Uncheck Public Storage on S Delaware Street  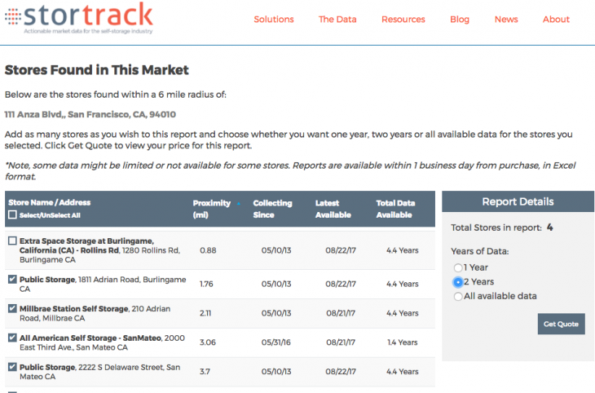[x=12, y=368]
